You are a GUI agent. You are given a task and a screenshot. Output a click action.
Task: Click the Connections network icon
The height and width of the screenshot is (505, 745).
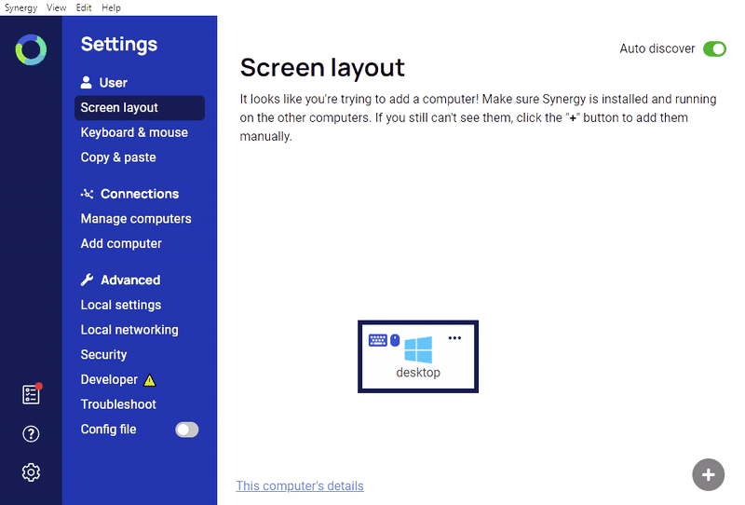pos(87,194)
